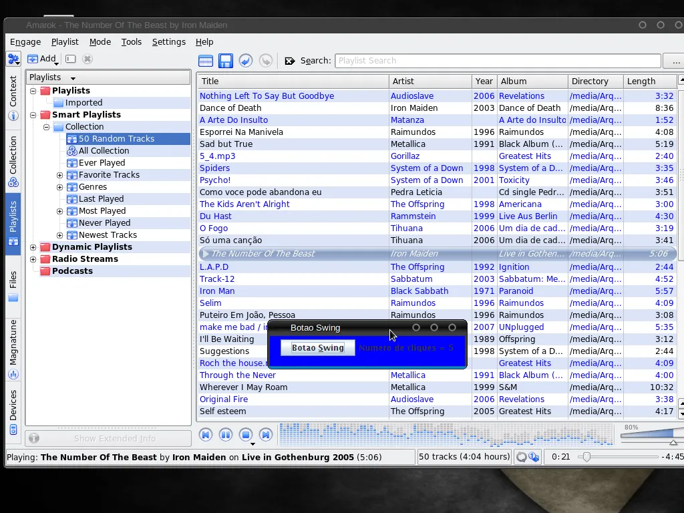Viewport: 684px width, 513px height.
Task: Open the Tools menu
Action: [x=131, y=41]
